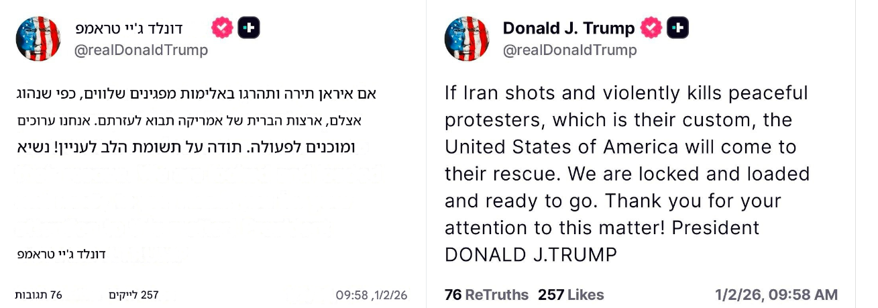Open the 1/2/26, 09:58 AM timestamp
Viewport: 878px width, 308px height.
(x=776, y=295)
